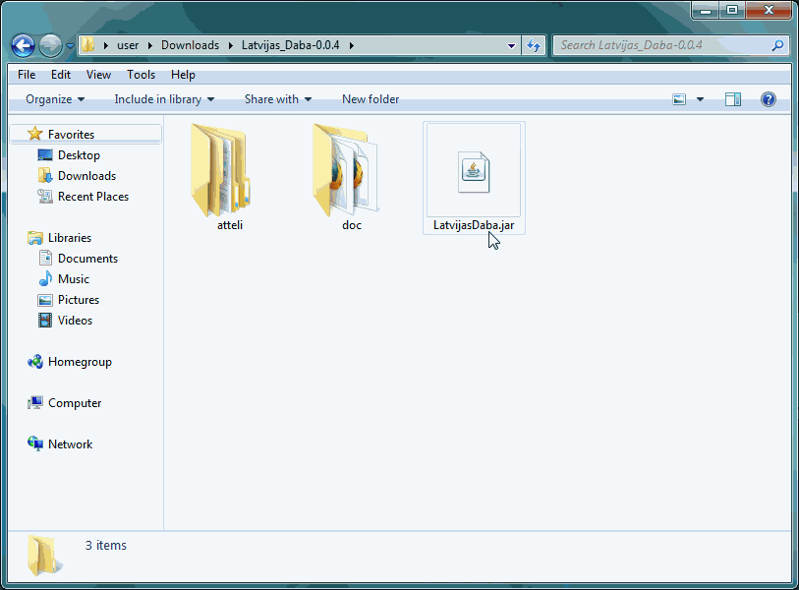The width and height of the screenshot is (799, 590).
Task: Go to Desktop in Favorites
Action: click(x=79, y=155)
